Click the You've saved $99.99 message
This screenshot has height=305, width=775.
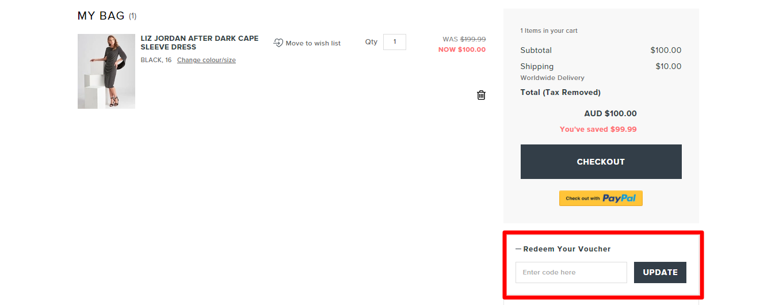tap(598, 129)
